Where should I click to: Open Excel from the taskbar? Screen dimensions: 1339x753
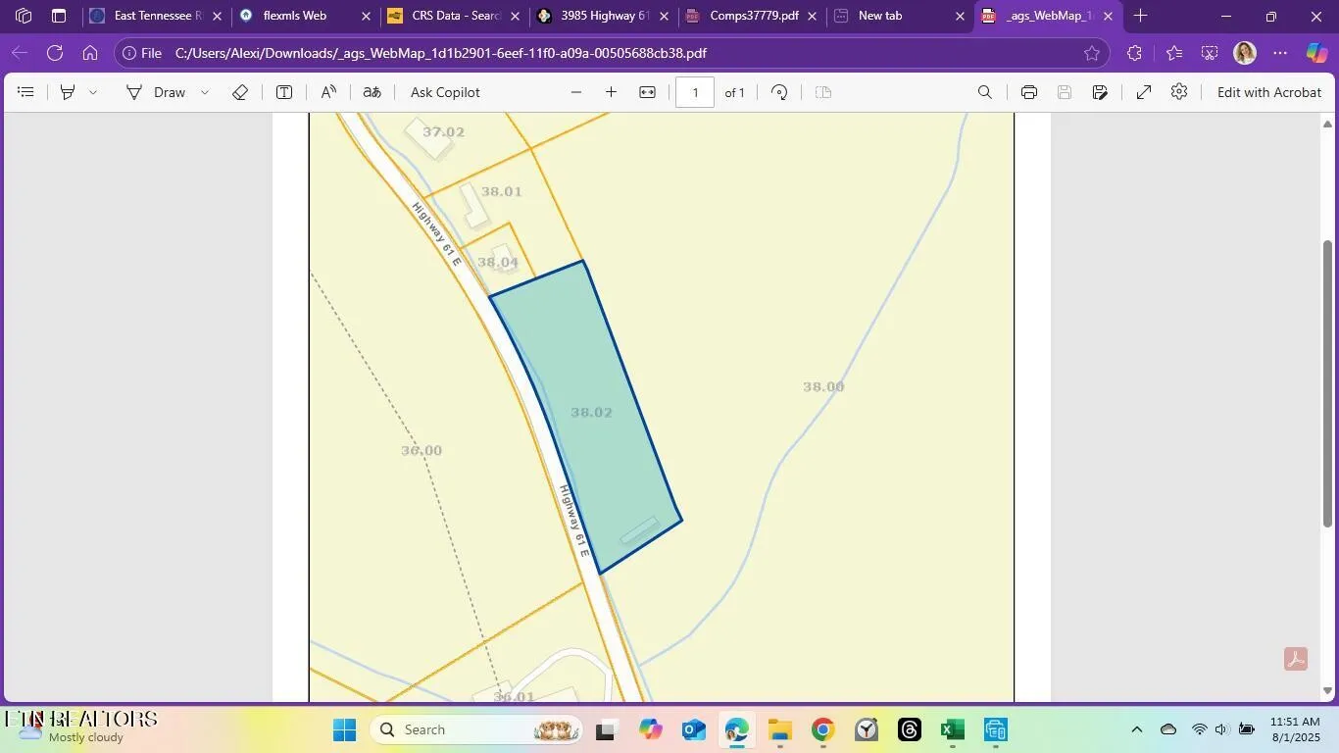pos(952,729)
